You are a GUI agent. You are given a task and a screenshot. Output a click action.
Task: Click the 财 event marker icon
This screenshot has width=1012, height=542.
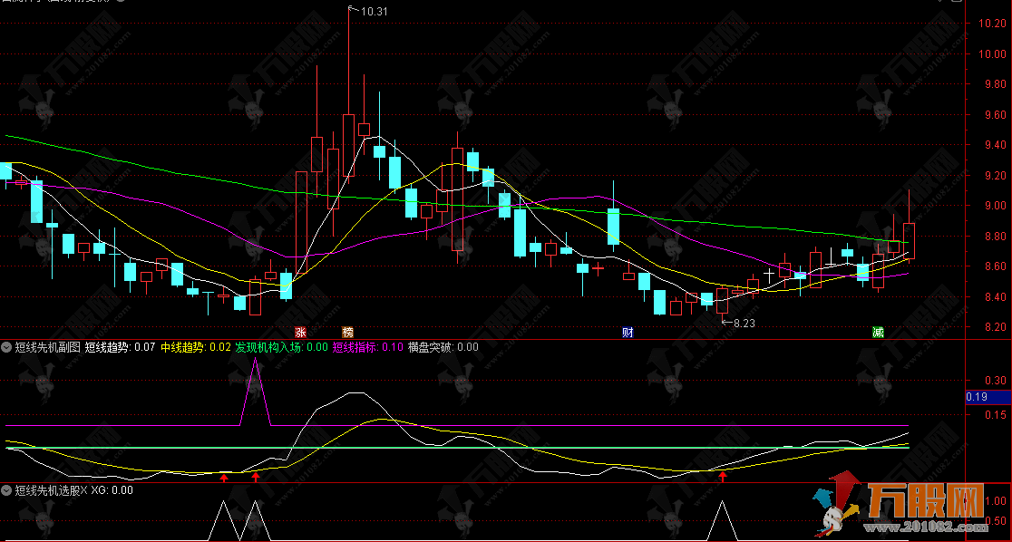(627, 332)
